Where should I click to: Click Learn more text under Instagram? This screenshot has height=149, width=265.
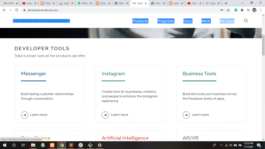[x=120, y=115]
